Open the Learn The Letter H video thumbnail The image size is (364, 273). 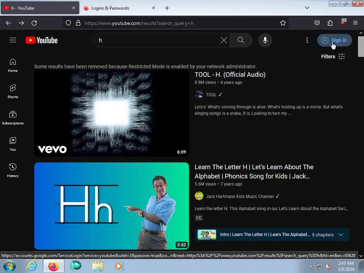(112, 206)
